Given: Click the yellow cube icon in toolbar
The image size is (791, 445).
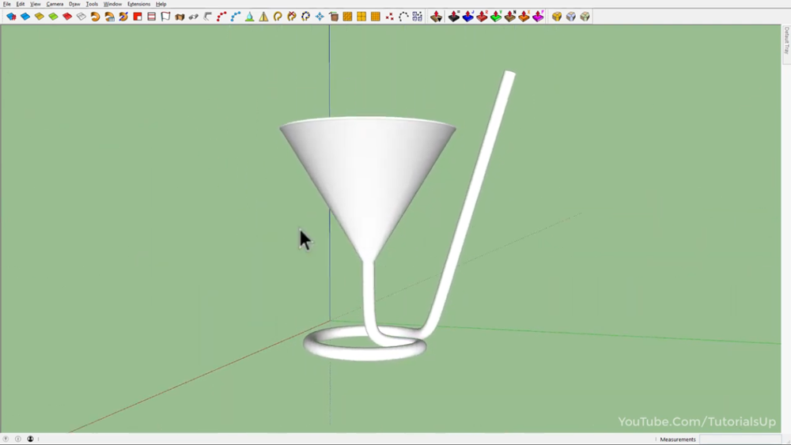Looking at the screenshot, I should coord(557,17).
